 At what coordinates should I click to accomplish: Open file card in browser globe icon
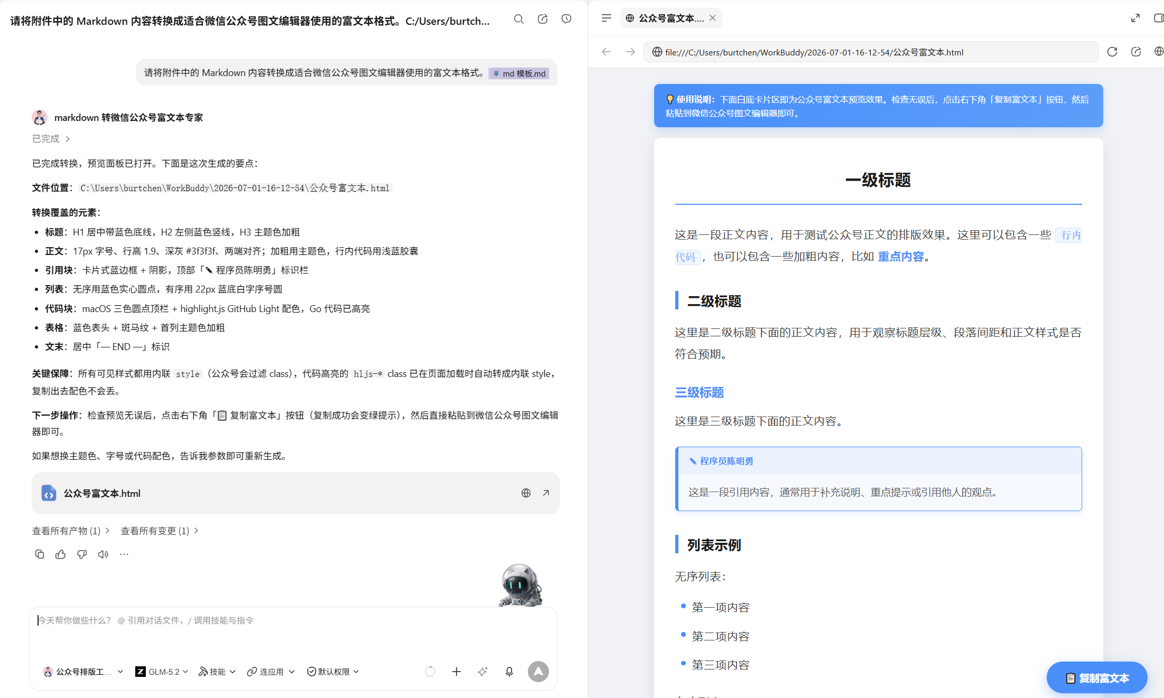pyautogui.click(x=526, y=493)
